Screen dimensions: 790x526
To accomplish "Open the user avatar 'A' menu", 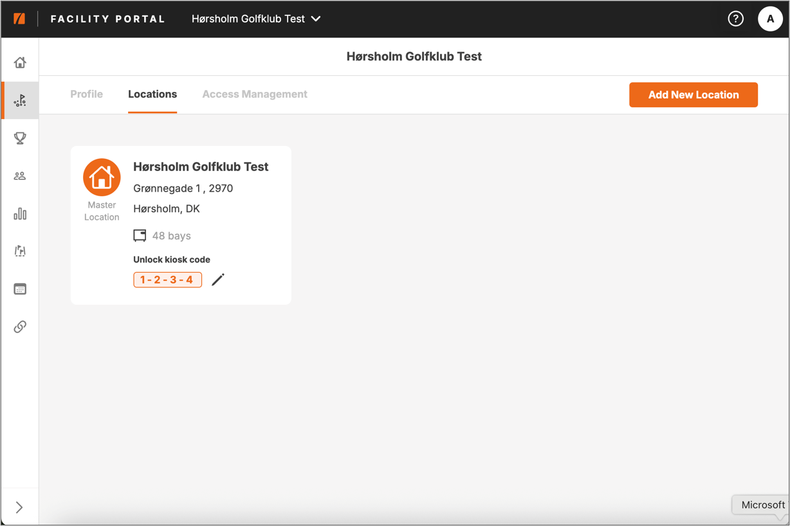I will coord(770,19).
